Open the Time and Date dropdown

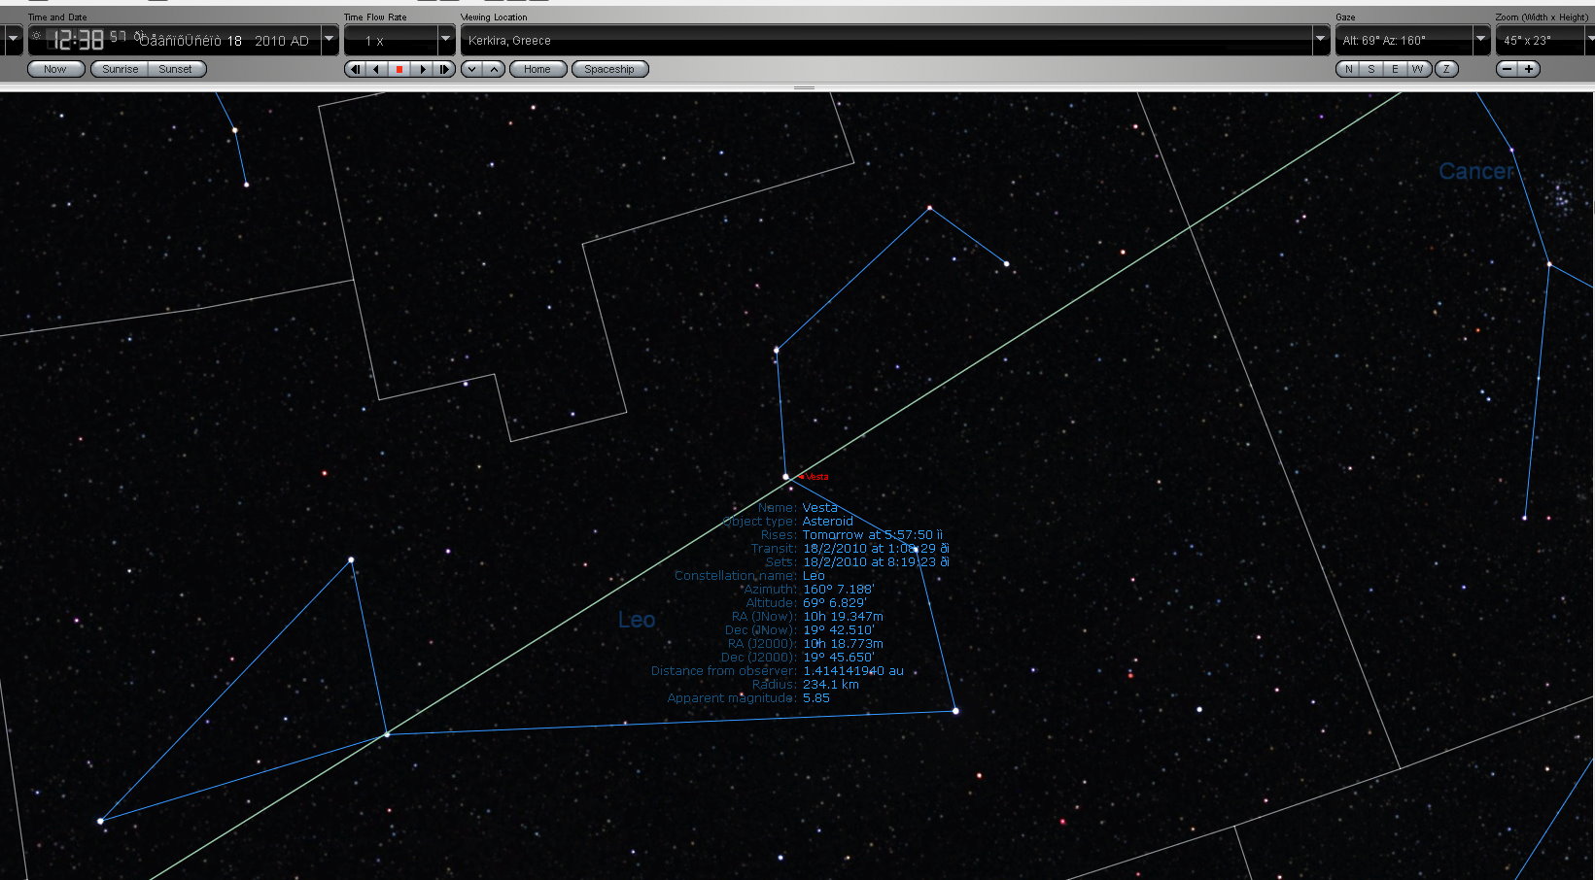[x=329, y=40]
